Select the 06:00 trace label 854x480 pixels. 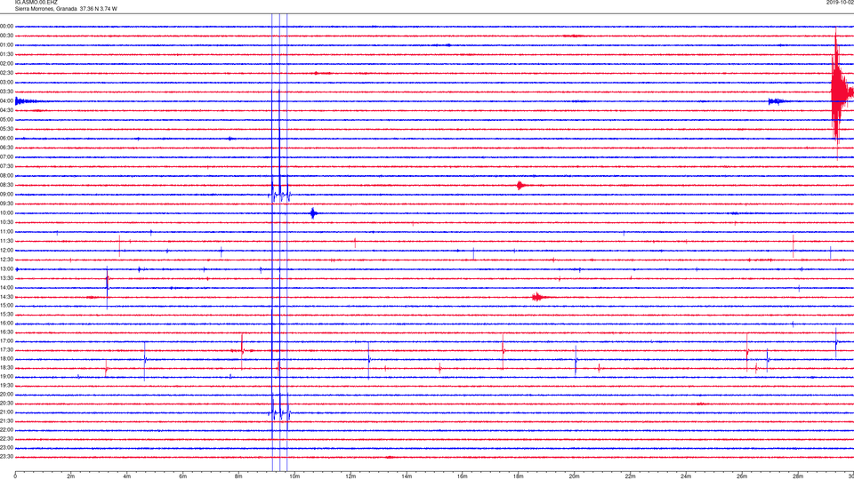pos(6,139)
